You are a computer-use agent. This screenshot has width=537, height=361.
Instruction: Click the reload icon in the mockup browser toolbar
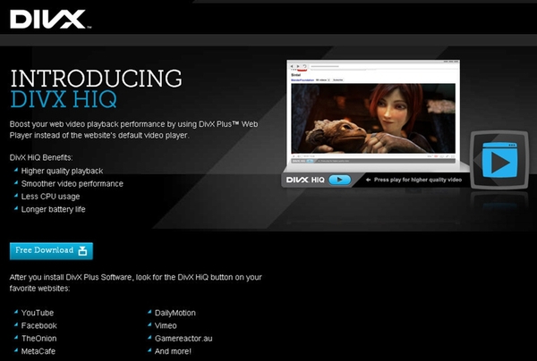[304, 66]
